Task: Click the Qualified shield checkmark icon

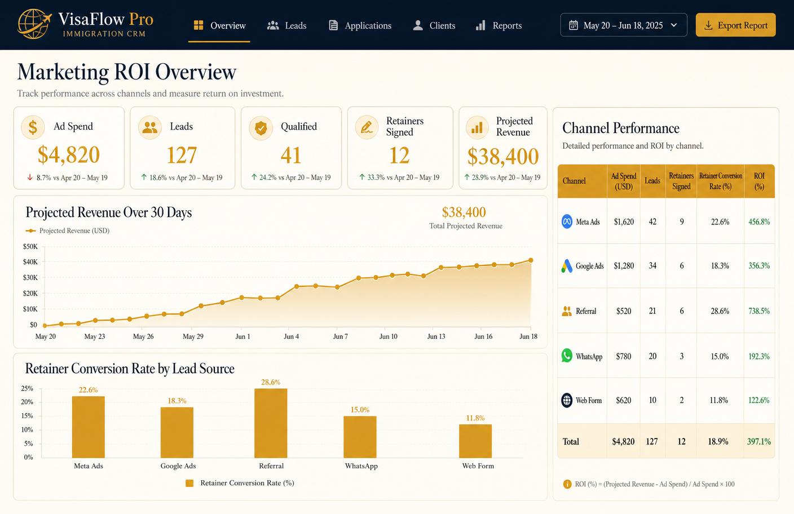Action: pos(261,128)
